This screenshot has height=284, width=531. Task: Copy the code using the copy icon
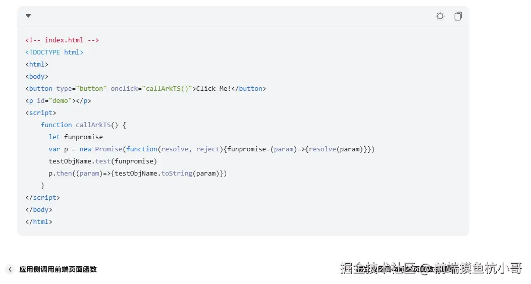click(x=458, y=16)
